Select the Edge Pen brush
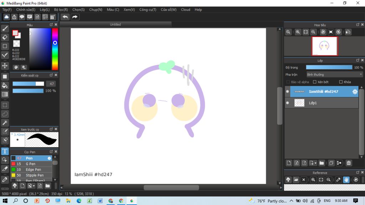Screen dimensions: 365x205 point(31,169)
